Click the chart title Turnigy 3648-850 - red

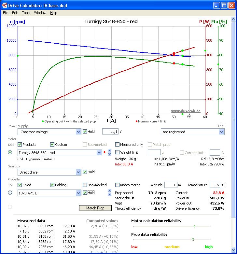pos(111,21)
